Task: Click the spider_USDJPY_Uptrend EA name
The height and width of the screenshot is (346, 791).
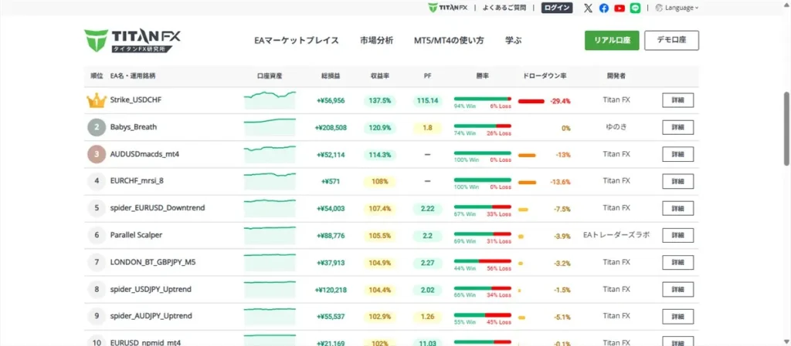Action: [x=151, y=289]
